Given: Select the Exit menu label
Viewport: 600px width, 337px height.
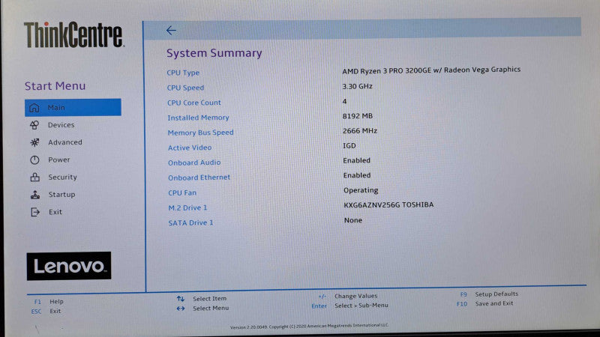Looking at the screenshot, I should [x=55, y=212].
